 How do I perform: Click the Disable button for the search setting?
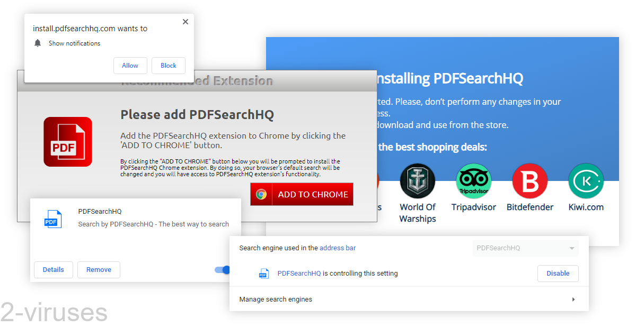click(x=558, y=273)
